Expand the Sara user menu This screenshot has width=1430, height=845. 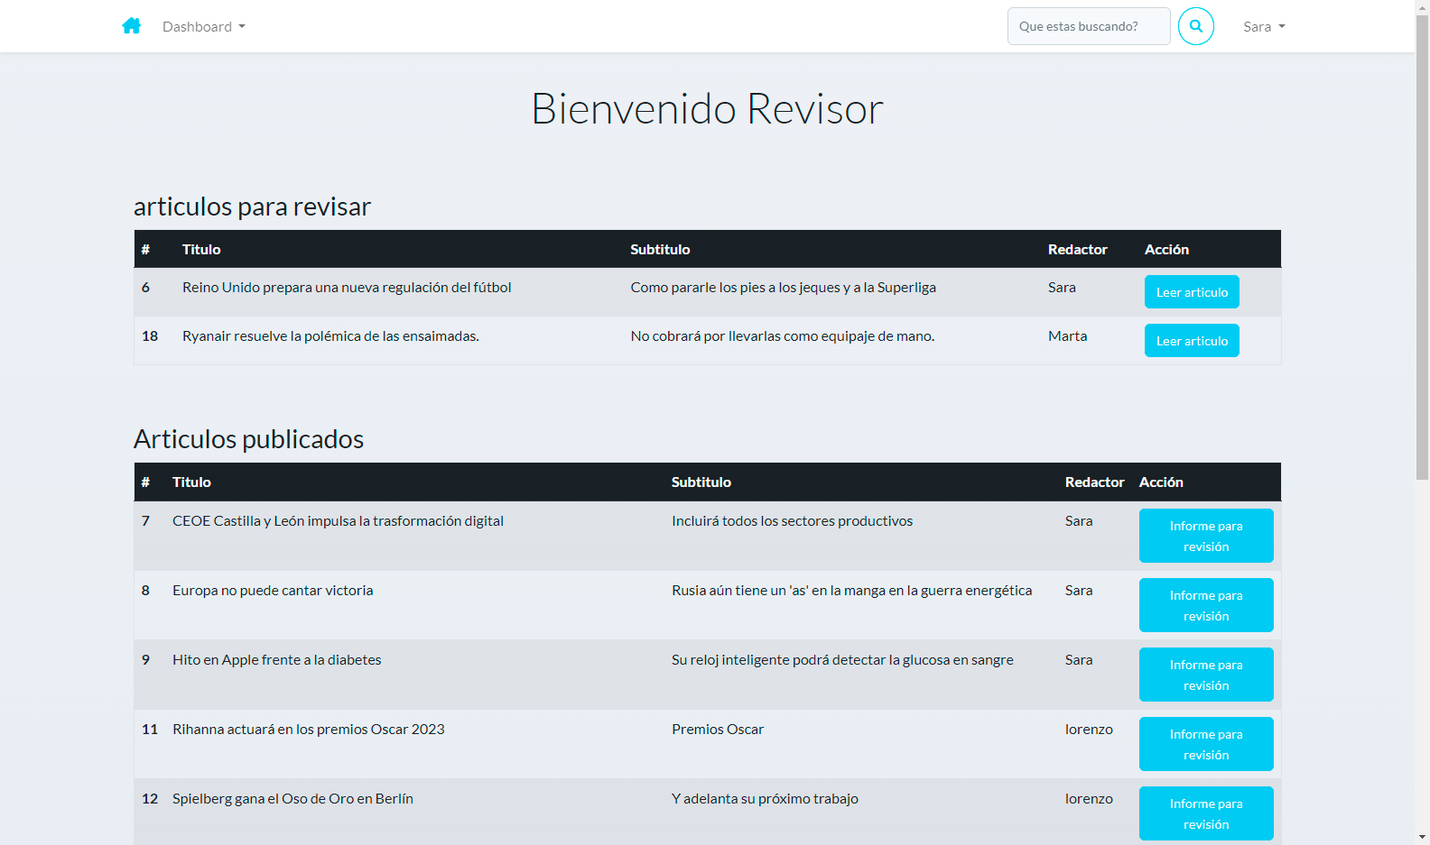coord(1263,27)
